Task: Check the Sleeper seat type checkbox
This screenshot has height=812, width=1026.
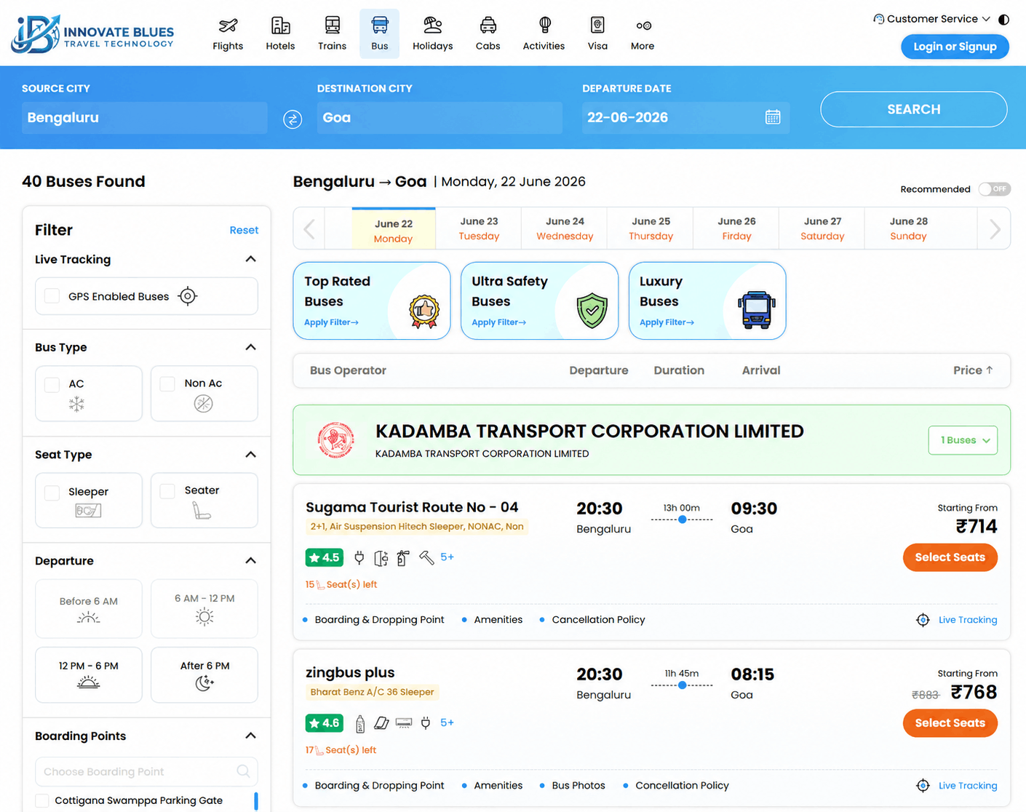Action: coord(52,493)
